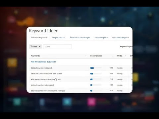Sort by the Wettb. column sort arrow
The height and width of the screenshot is (119, 159).
126,56
